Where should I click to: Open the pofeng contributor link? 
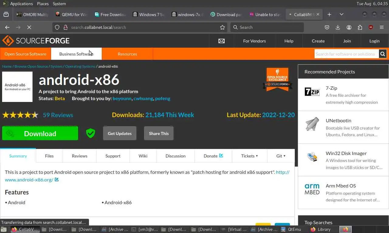click(163, 98)
